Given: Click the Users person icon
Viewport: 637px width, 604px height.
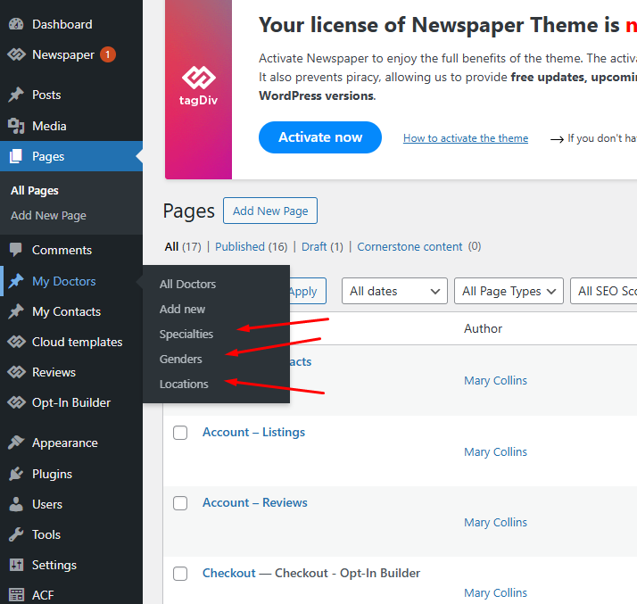Looking at the screenshot, I should point(16,504).
